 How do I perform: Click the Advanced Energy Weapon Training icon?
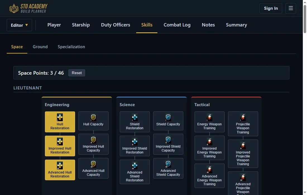tap(210, 170)
